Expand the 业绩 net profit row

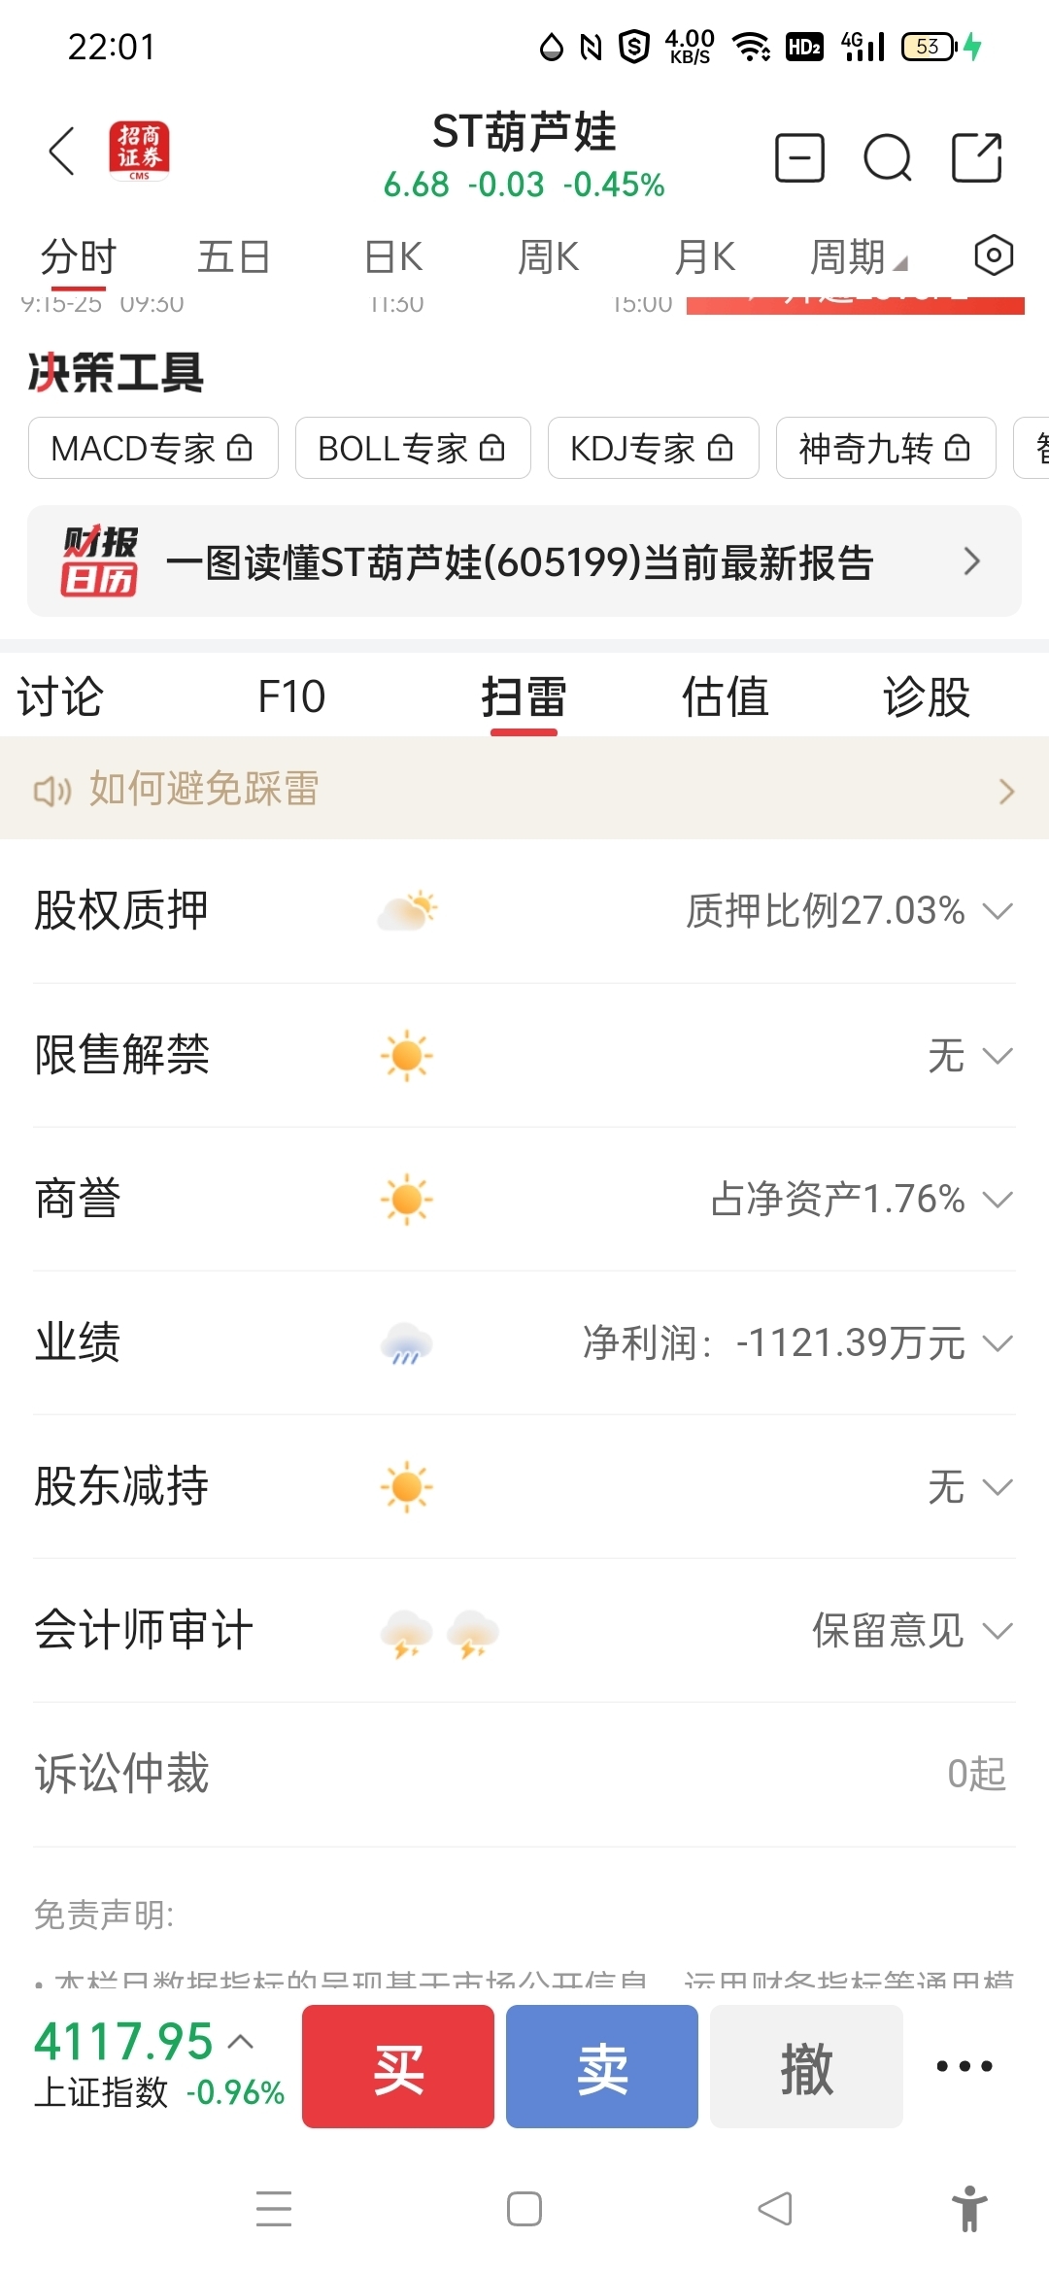click(524, 1343)
